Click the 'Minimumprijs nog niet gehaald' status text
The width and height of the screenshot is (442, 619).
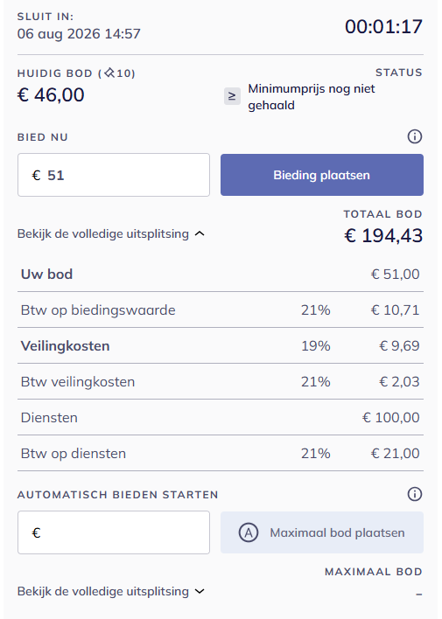pyautogui.click(x=311, y=97)
